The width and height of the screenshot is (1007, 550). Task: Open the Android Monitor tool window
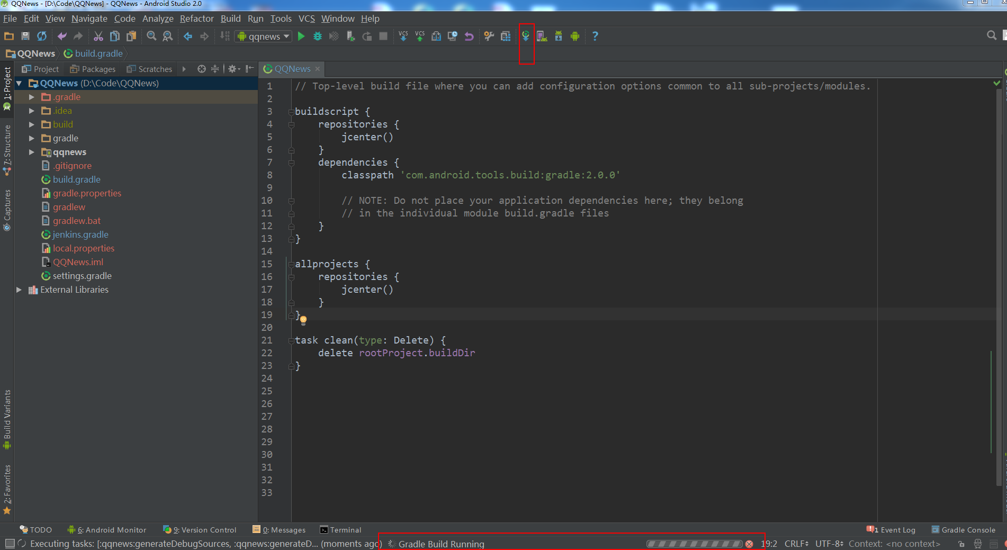(107, 530)
